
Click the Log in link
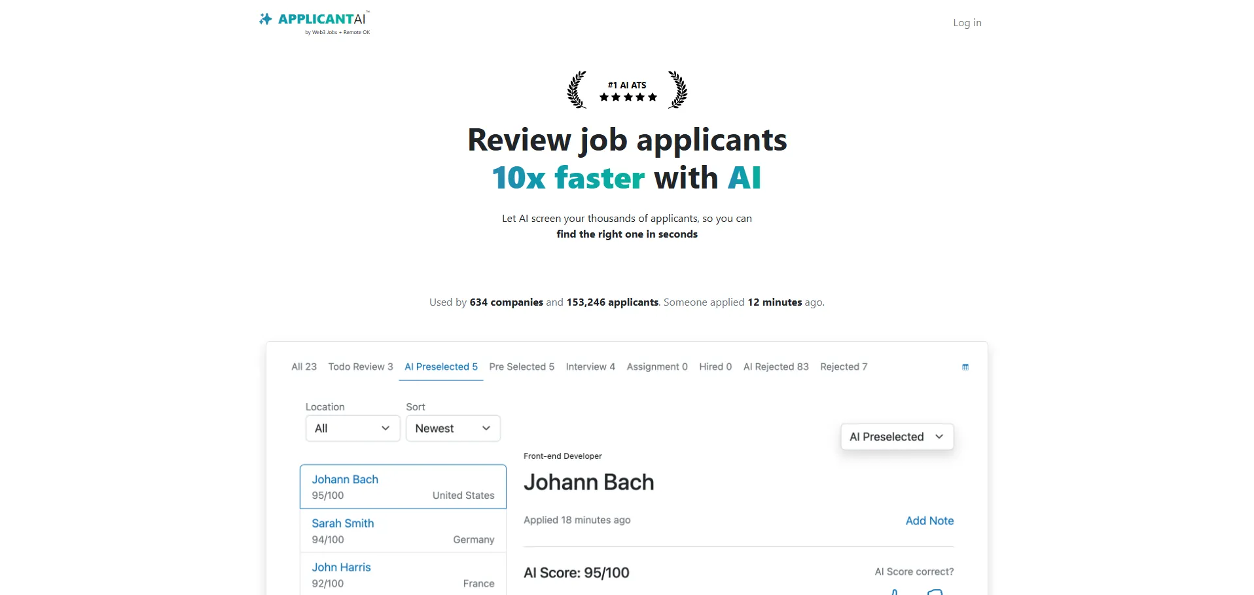[x=967, y=23]
